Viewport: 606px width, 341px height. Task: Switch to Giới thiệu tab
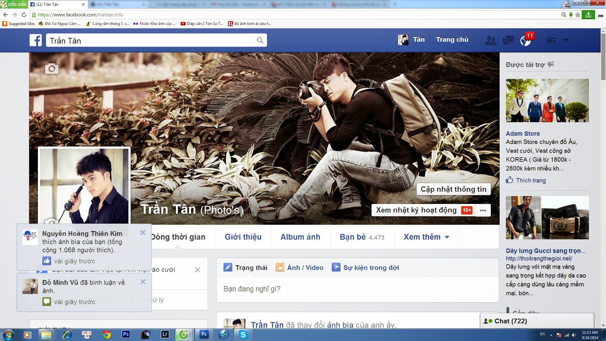click(243, 237)
